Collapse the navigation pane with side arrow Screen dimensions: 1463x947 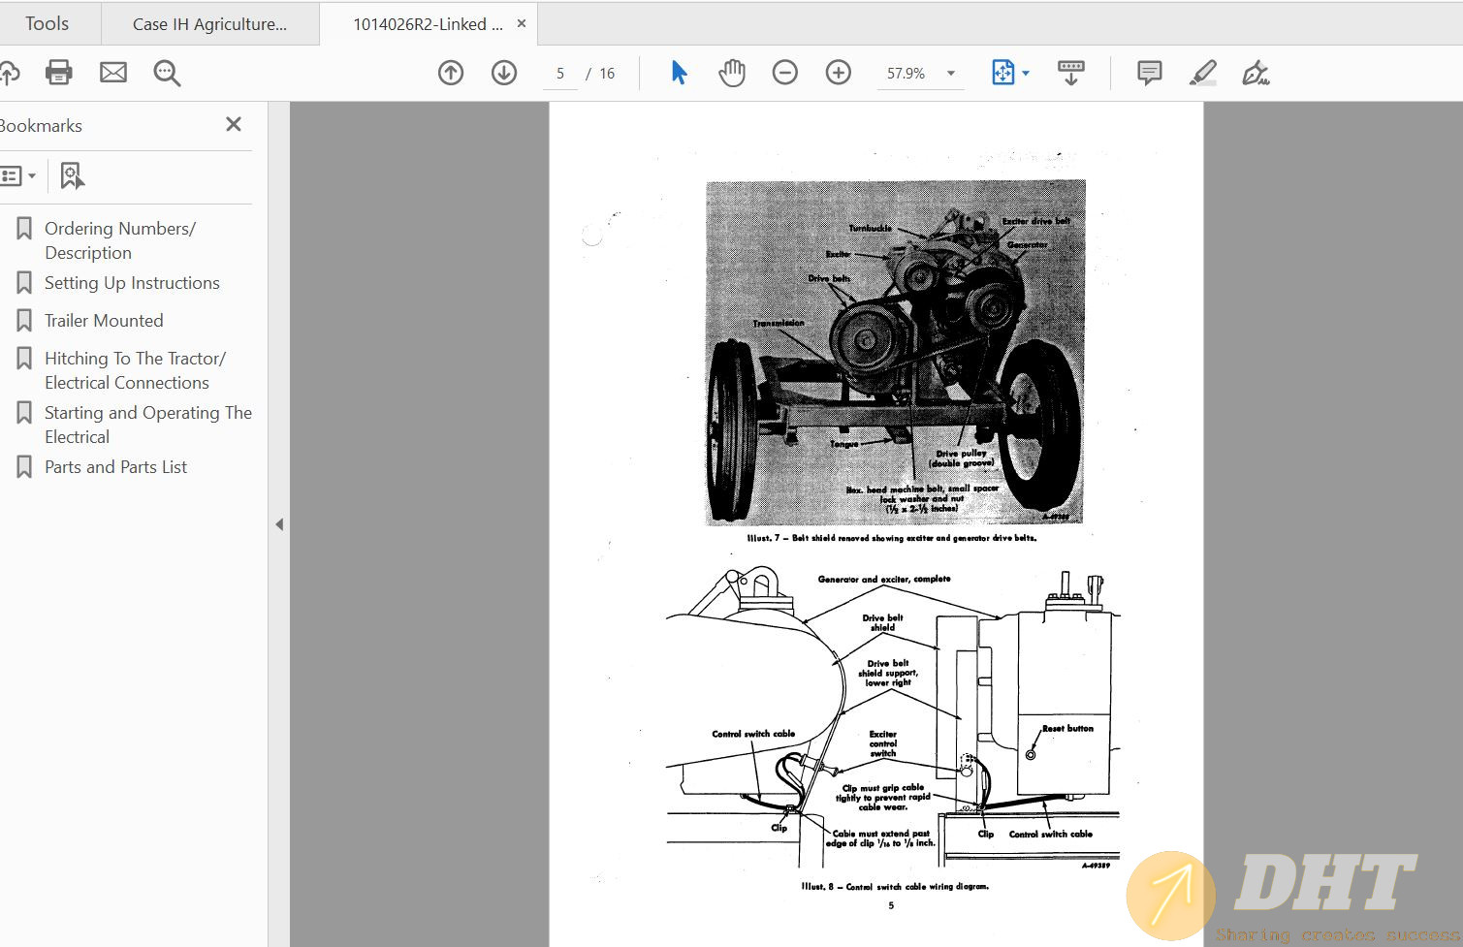click(x=279, y=524)
